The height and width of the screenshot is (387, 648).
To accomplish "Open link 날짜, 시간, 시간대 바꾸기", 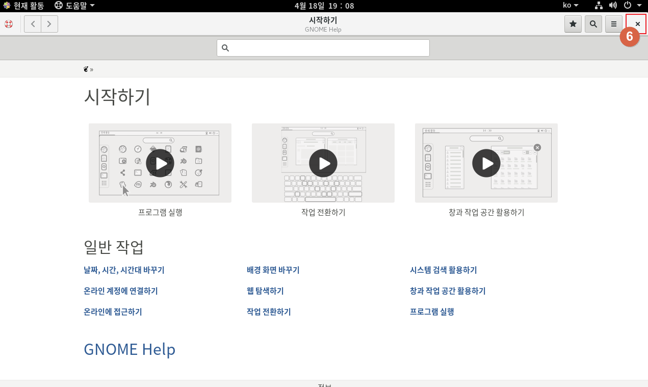I will coord(124,270).
